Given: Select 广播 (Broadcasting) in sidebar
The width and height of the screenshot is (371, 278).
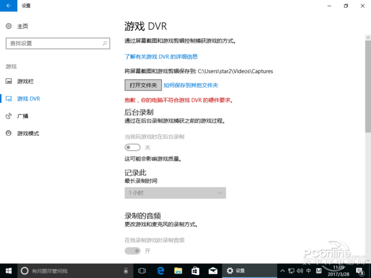Looking at the screenshot, I should point(22,116).
